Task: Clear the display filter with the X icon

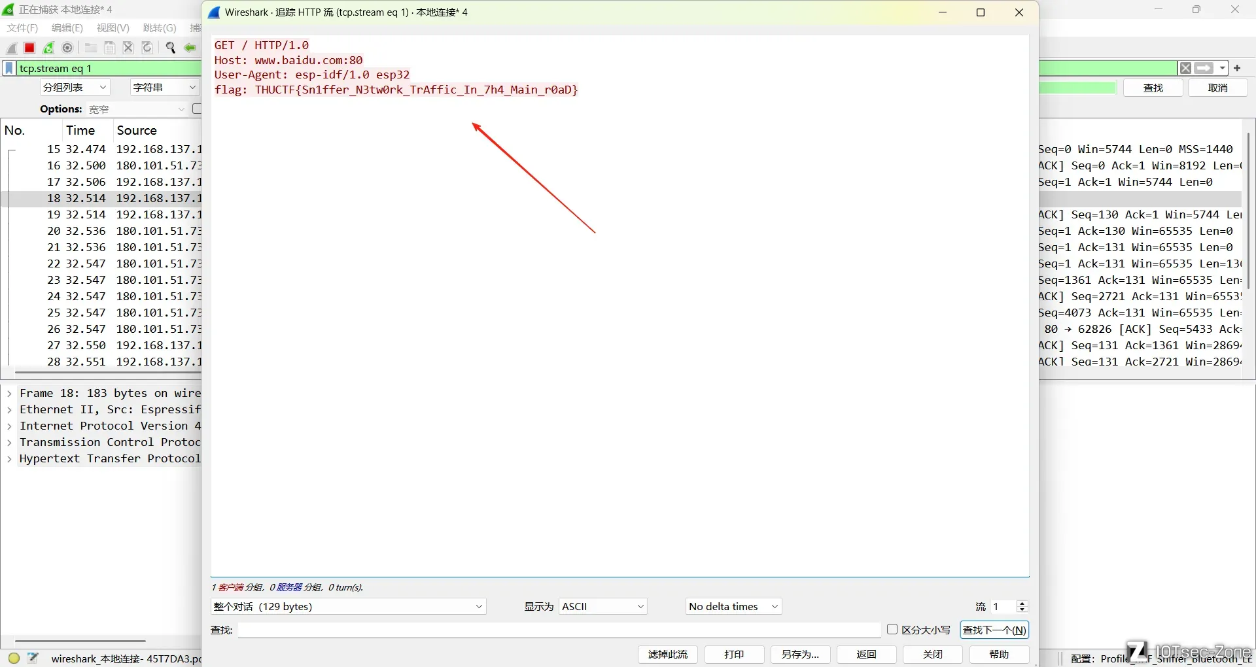Action: [1185, 68]
